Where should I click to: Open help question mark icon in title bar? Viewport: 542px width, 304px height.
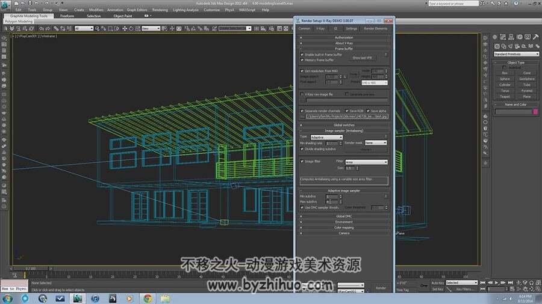tap(516, 3)
